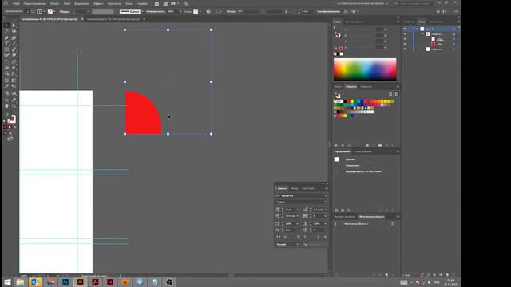The height and width of the screenshot is (287, 511).
Task: Select the Paintbrush tool
Action: [x=14, y=49]
